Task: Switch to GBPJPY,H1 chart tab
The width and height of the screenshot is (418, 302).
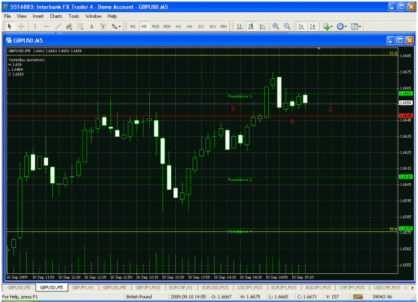Action: tap(83, 287)
